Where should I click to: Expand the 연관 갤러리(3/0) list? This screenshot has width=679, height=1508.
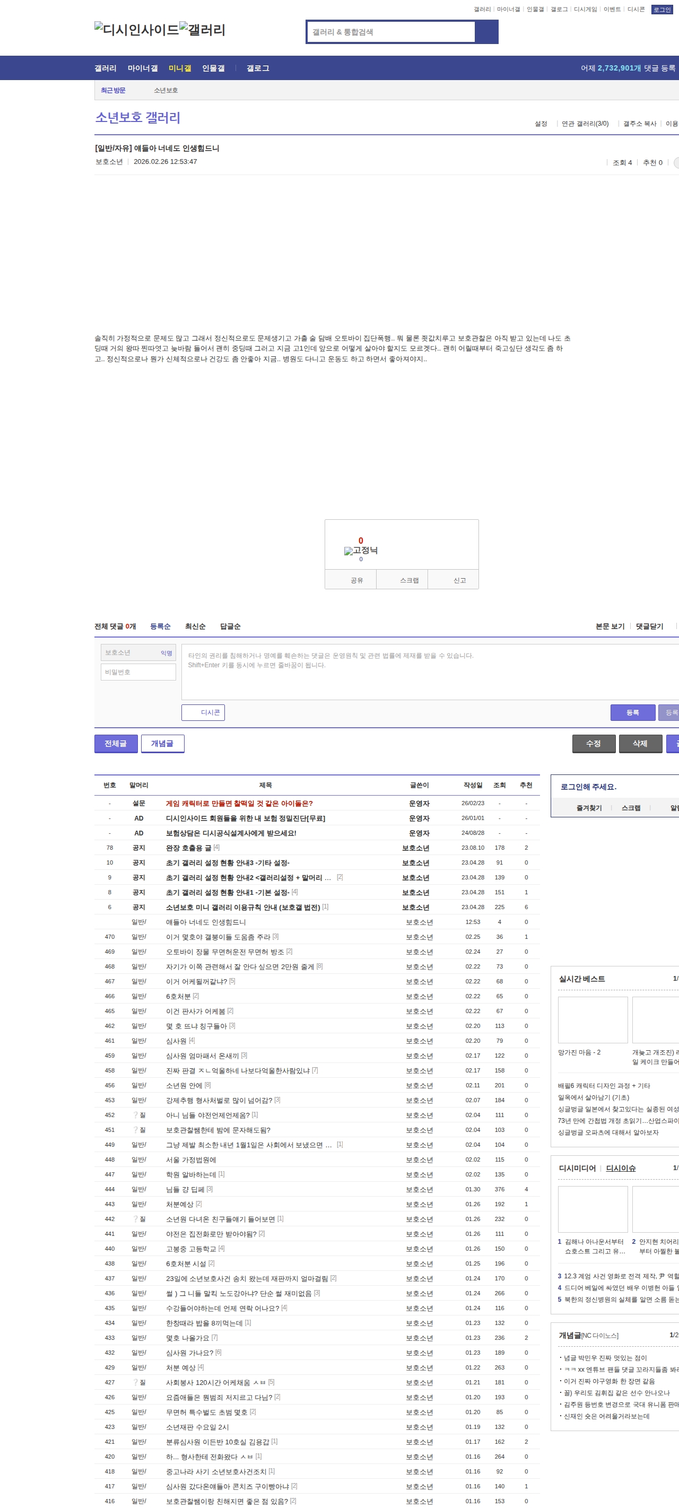[x=585, y=124]
